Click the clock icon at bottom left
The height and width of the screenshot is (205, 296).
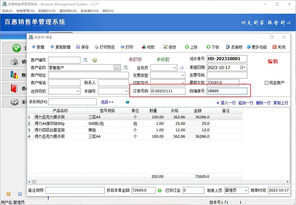[20, 194]
